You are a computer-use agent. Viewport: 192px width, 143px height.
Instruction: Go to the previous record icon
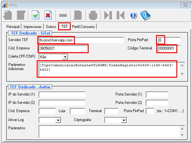coord(121,15)
